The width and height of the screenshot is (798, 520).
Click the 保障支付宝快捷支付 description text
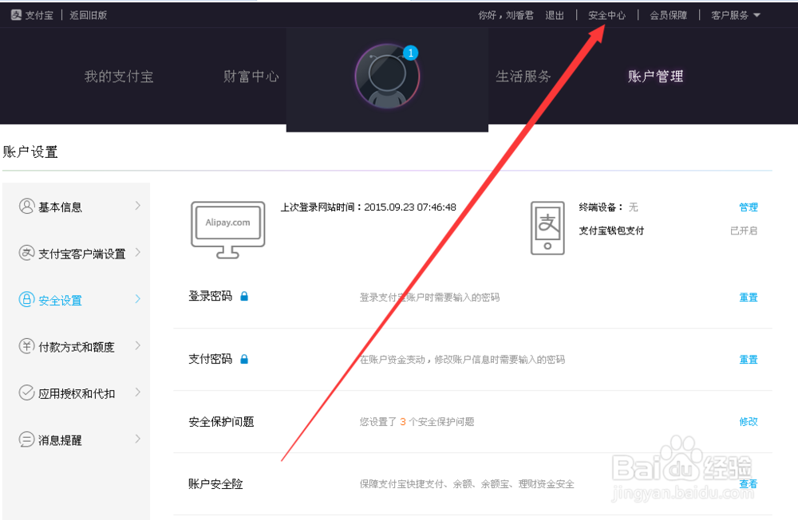click(467, 484)
